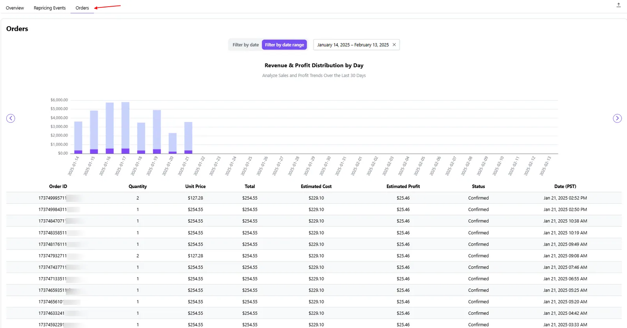Switch to the Overview tab

tap(15, 8)
